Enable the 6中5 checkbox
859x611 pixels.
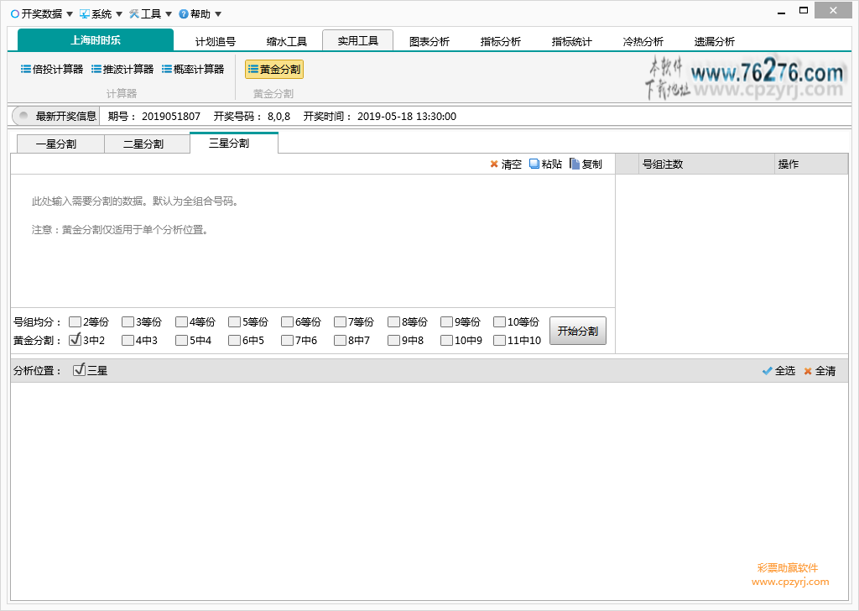click(235, 340)
